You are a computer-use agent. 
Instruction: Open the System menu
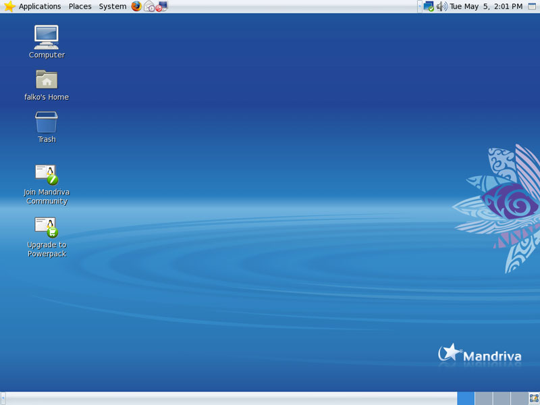pyautogui.click(x=113, y=6)
